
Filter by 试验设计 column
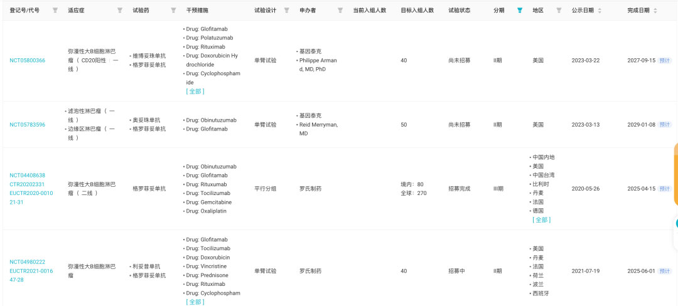point(287,11)
